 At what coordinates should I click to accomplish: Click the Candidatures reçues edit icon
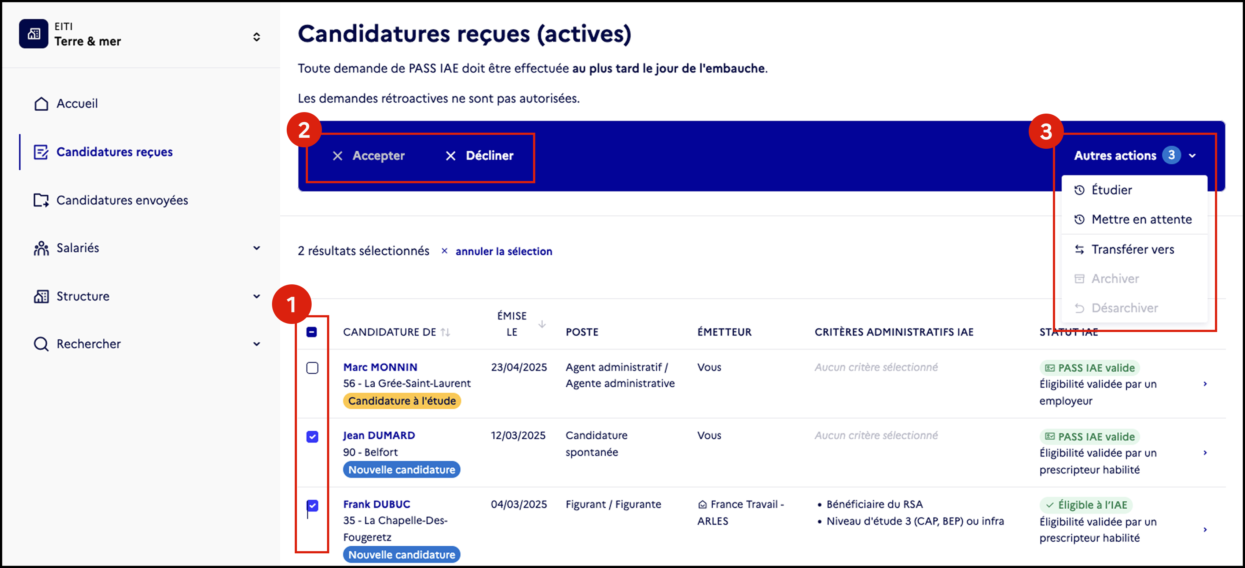[x=41, y=152]
